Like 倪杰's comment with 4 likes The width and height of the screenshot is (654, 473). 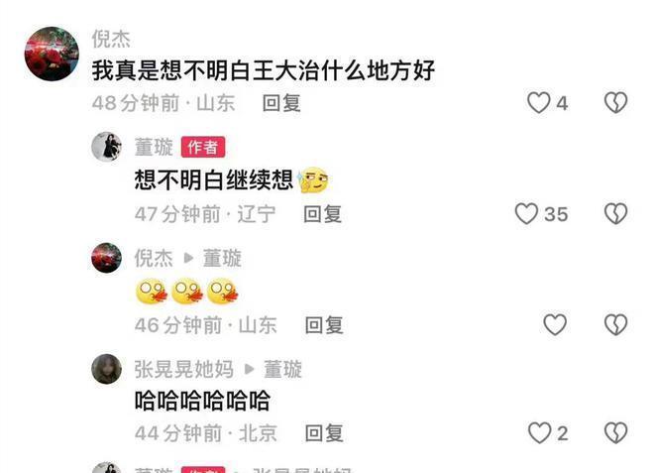pos(538,103)
